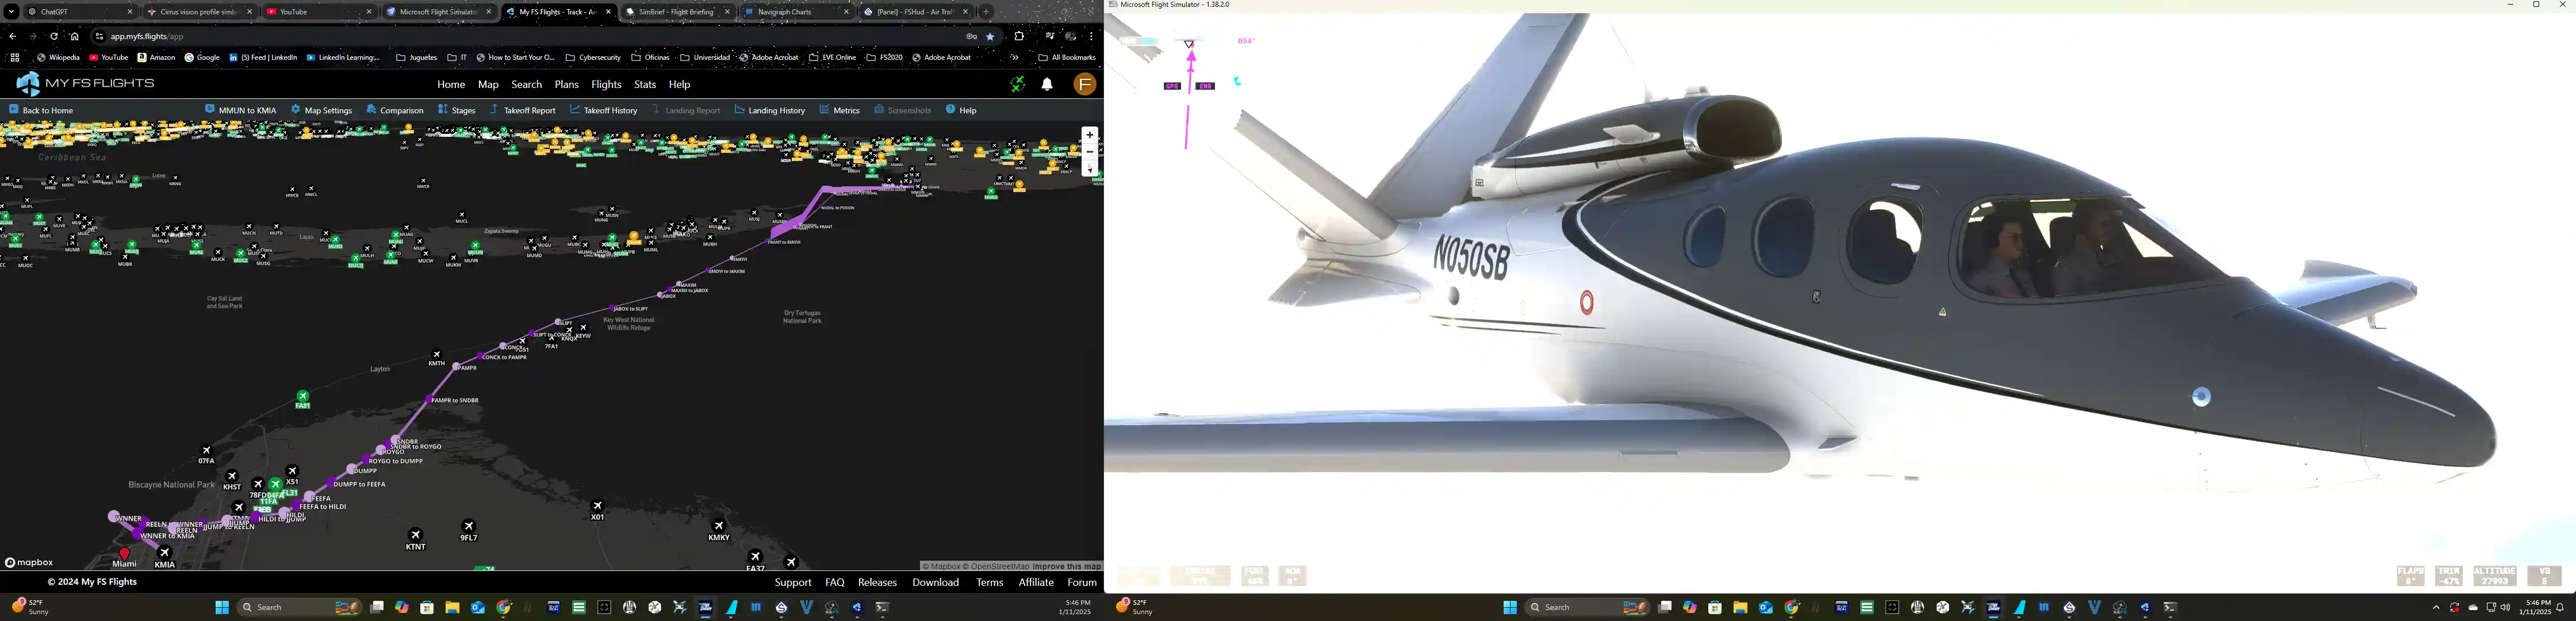This screenshot has height=621, width=2576.
Task: Click Improve this map link
Action: 1067,567
